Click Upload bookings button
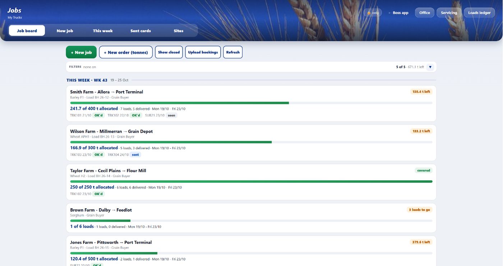This screenshot has height=266, width=503. tap(203, 52)
